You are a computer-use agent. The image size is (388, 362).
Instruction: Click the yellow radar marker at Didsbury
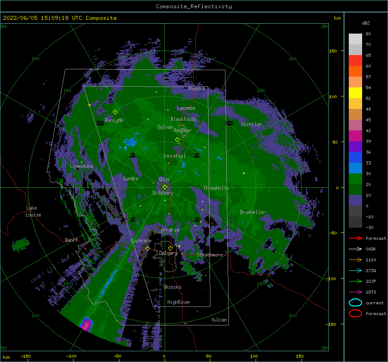[x=165, y=187]
